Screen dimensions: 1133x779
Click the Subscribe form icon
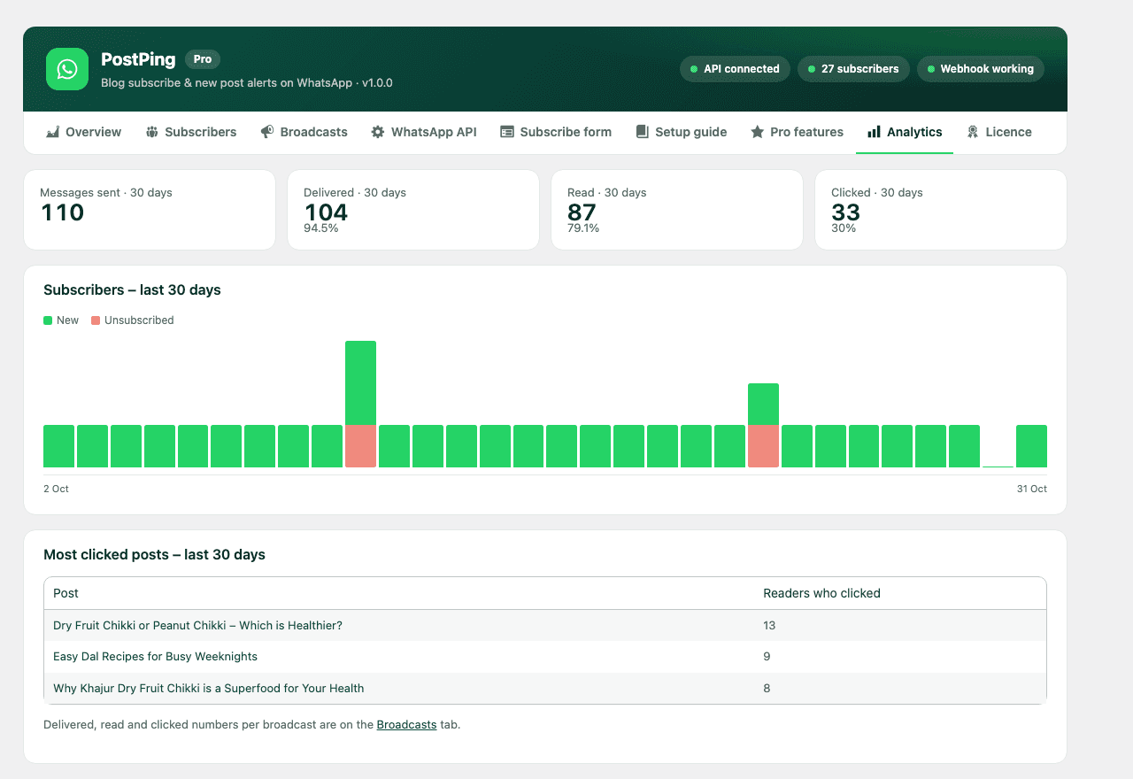pyautogui.click(x=507, y=132)
